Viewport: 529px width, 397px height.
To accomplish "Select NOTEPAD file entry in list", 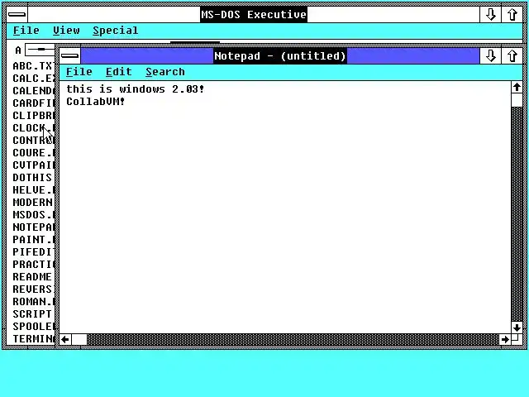I will click(x=33, y=227).
